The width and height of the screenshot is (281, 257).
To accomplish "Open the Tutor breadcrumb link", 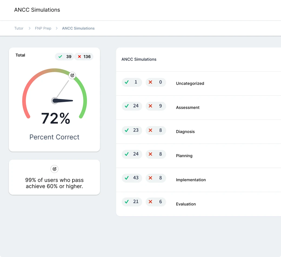I will tap(19, 28).
